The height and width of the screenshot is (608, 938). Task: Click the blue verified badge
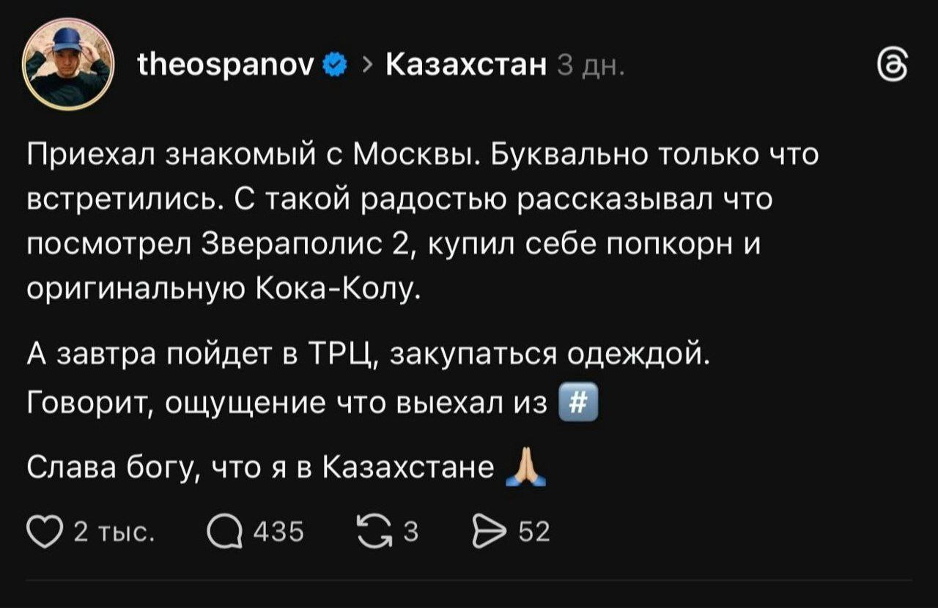click(335, 67)
